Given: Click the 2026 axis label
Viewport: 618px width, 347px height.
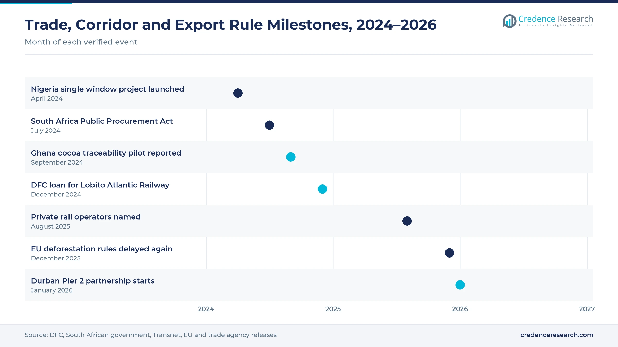Looking at the screenshot, I should 460,309.
